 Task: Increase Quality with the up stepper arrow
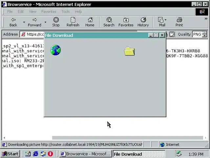pyautogui.click(x=204, y=33)
